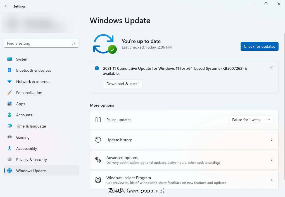Click the Network wifi icon

pyautogui.click(x=9, y=81)
